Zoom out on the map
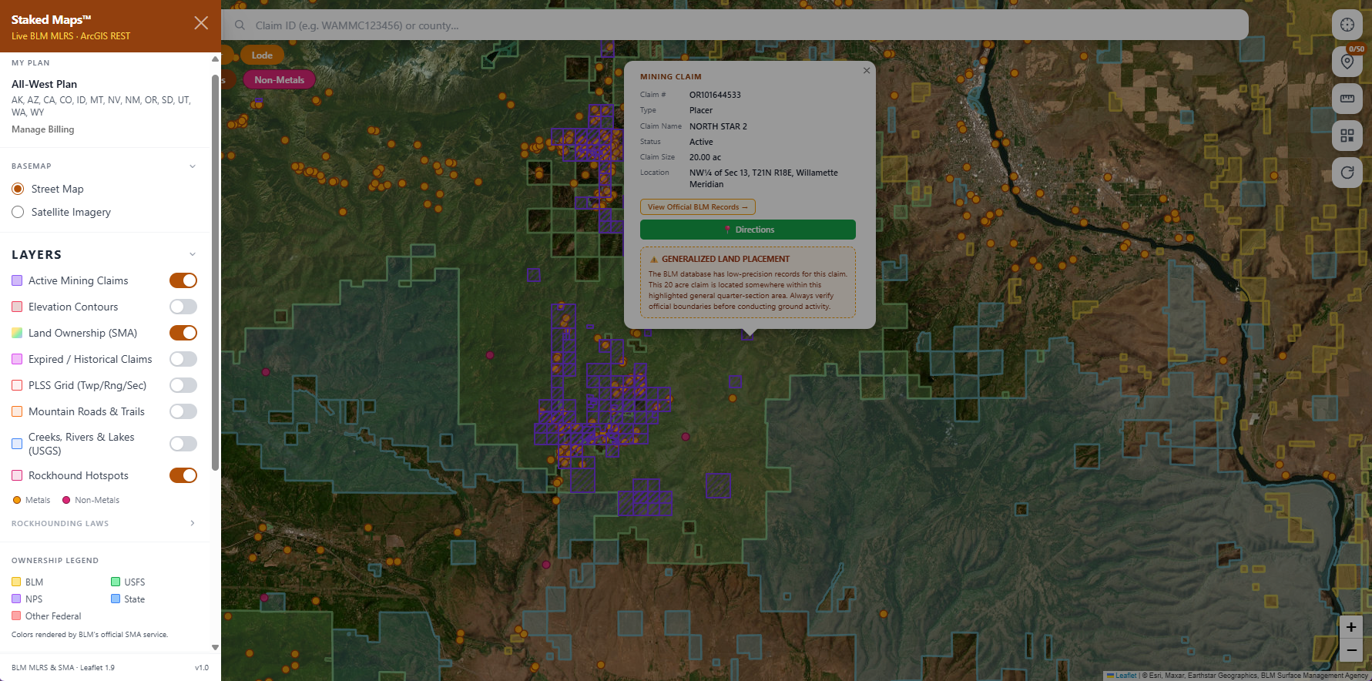 pos(1350,650)
